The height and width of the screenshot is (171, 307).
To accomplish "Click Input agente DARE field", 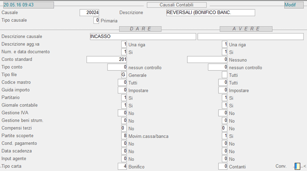I will [124, 158].
